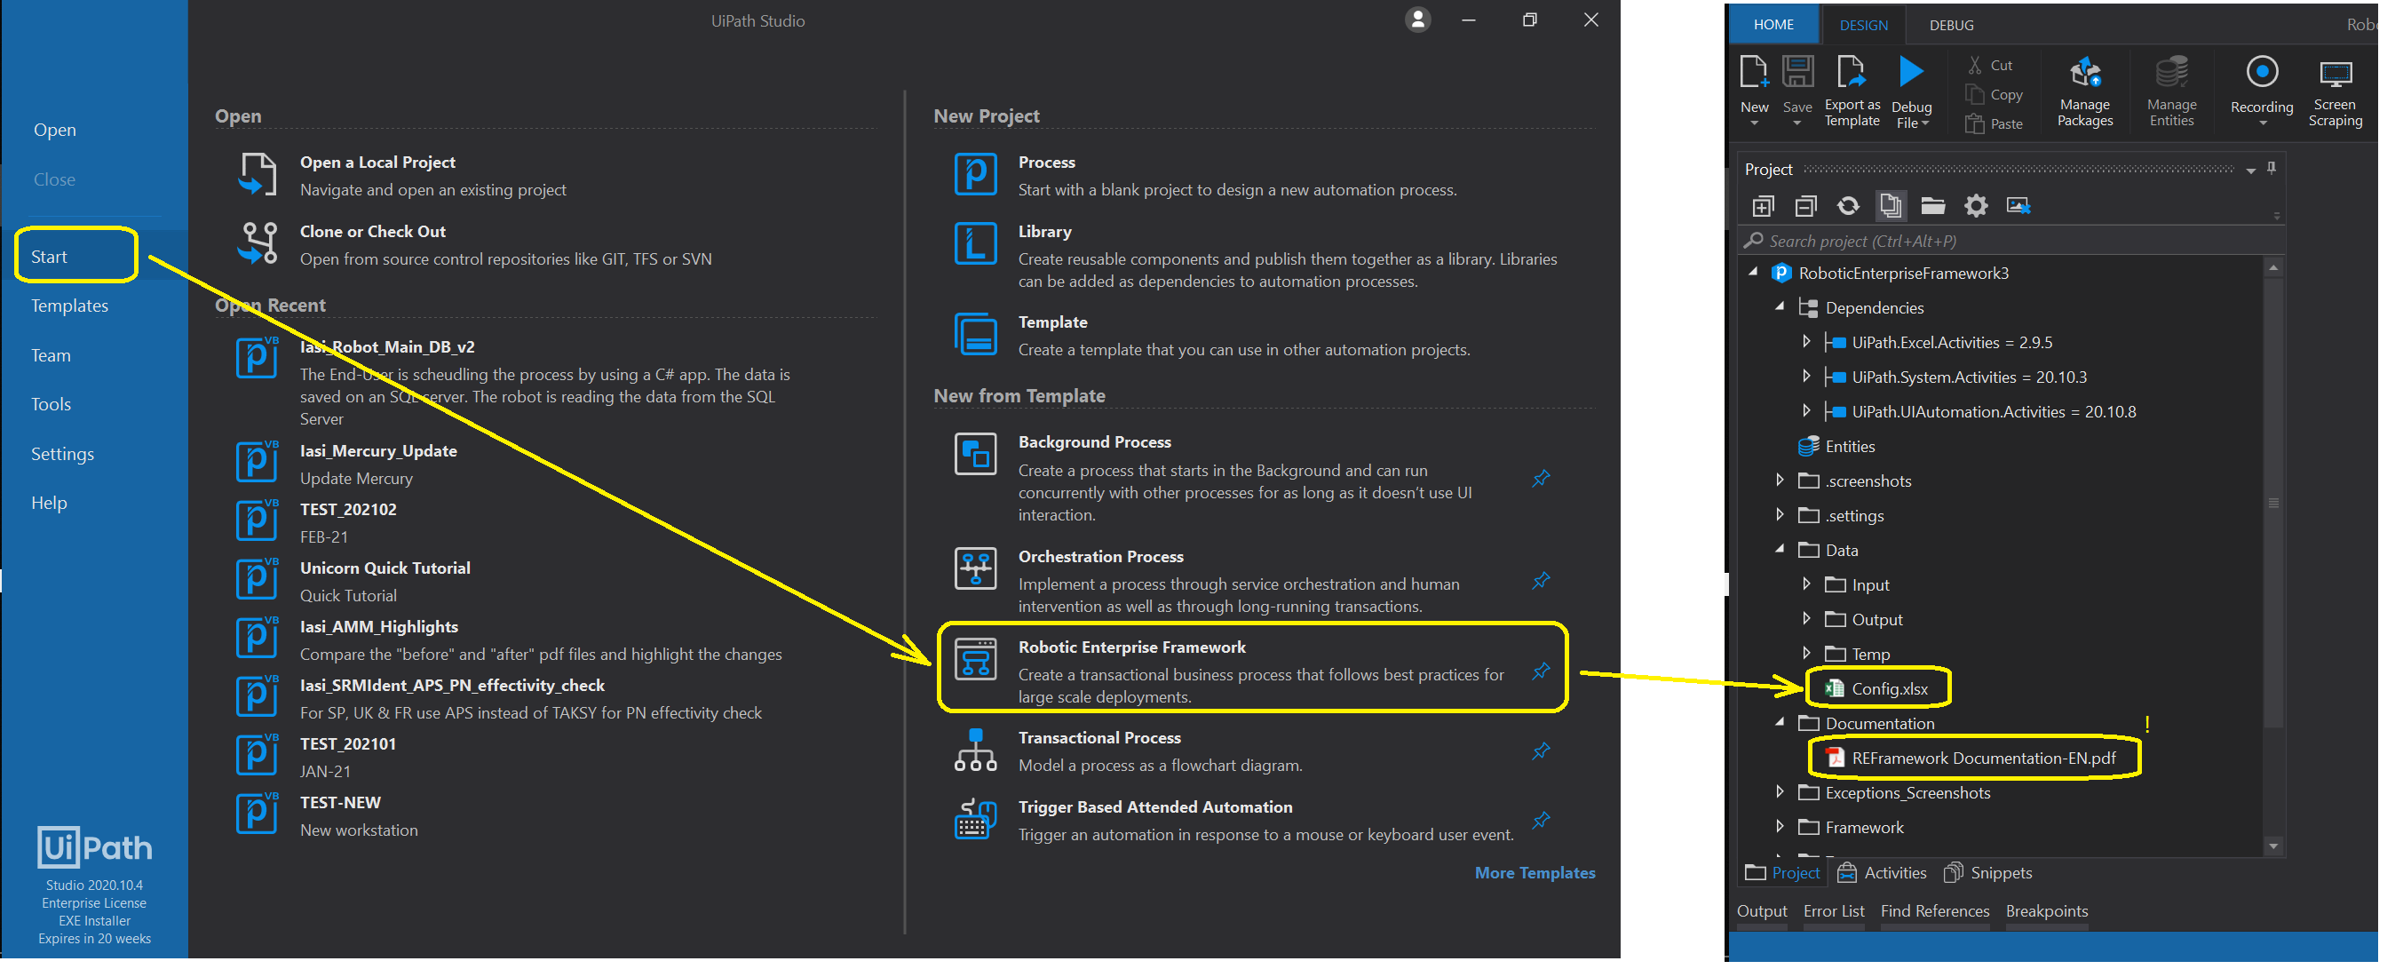Pin the Orchestration Process template
This screenshot has width=2403, height=977.
[1541, 582]
